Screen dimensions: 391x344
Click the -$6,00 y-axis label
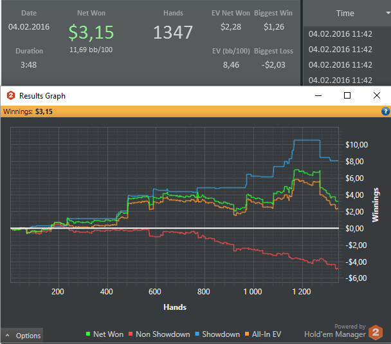click(356, 278)
